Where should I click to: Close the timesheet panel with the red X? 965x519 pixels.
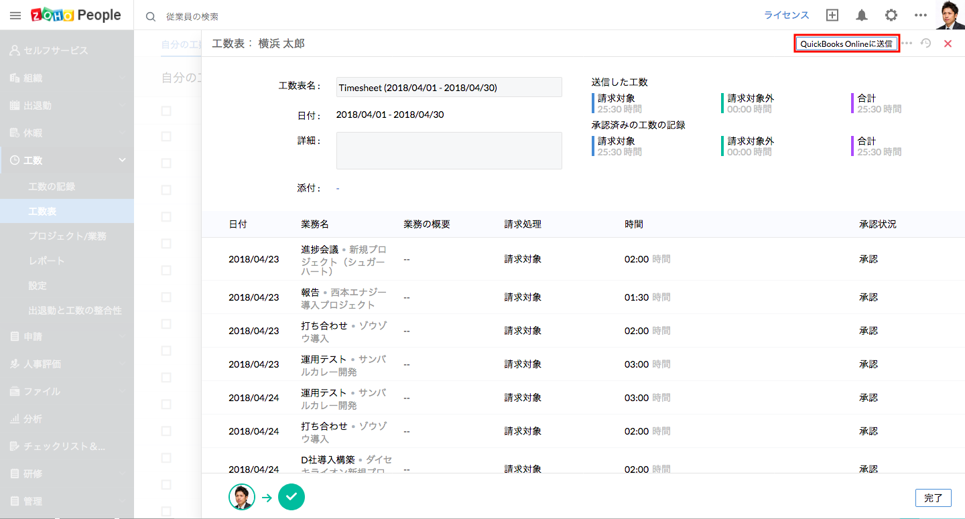click(x=948, y=44)
